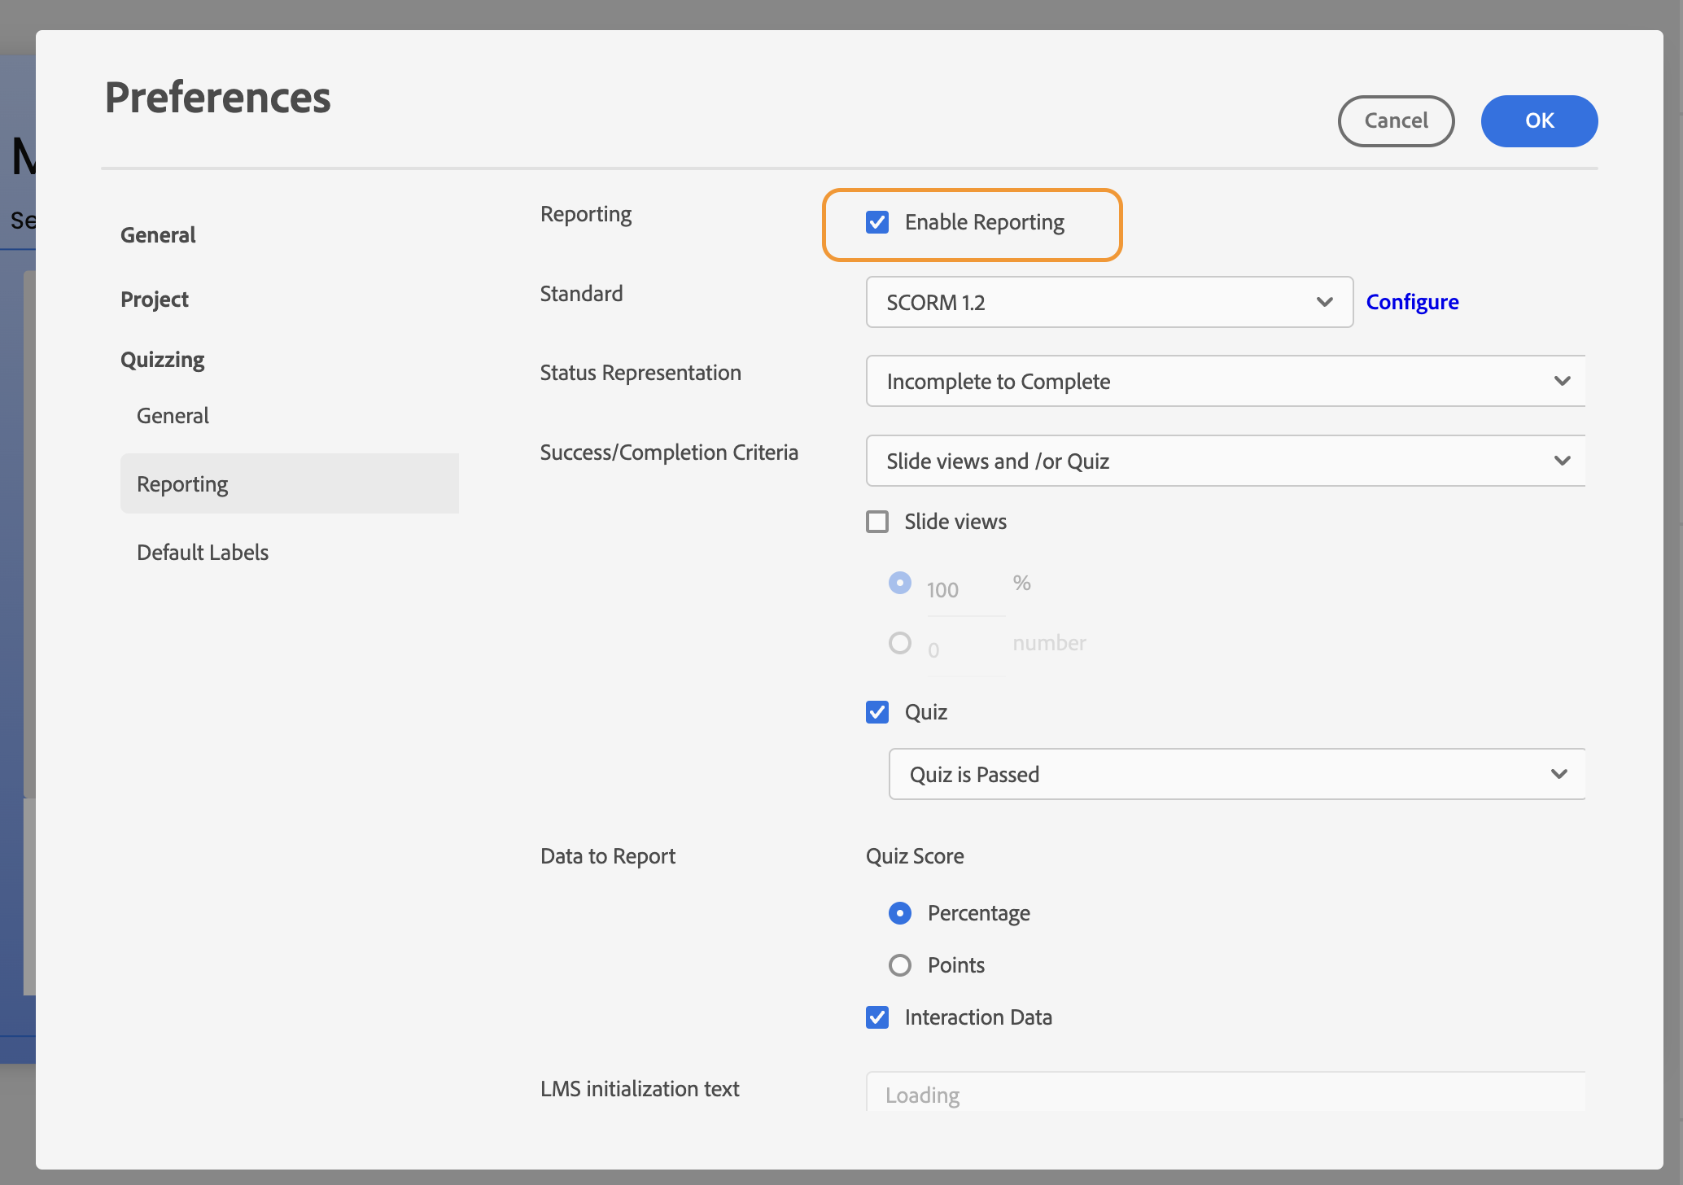Open the SCORM 1.2 standard dropdown
The image size is (1683, 1185).
click(1108, 302)
